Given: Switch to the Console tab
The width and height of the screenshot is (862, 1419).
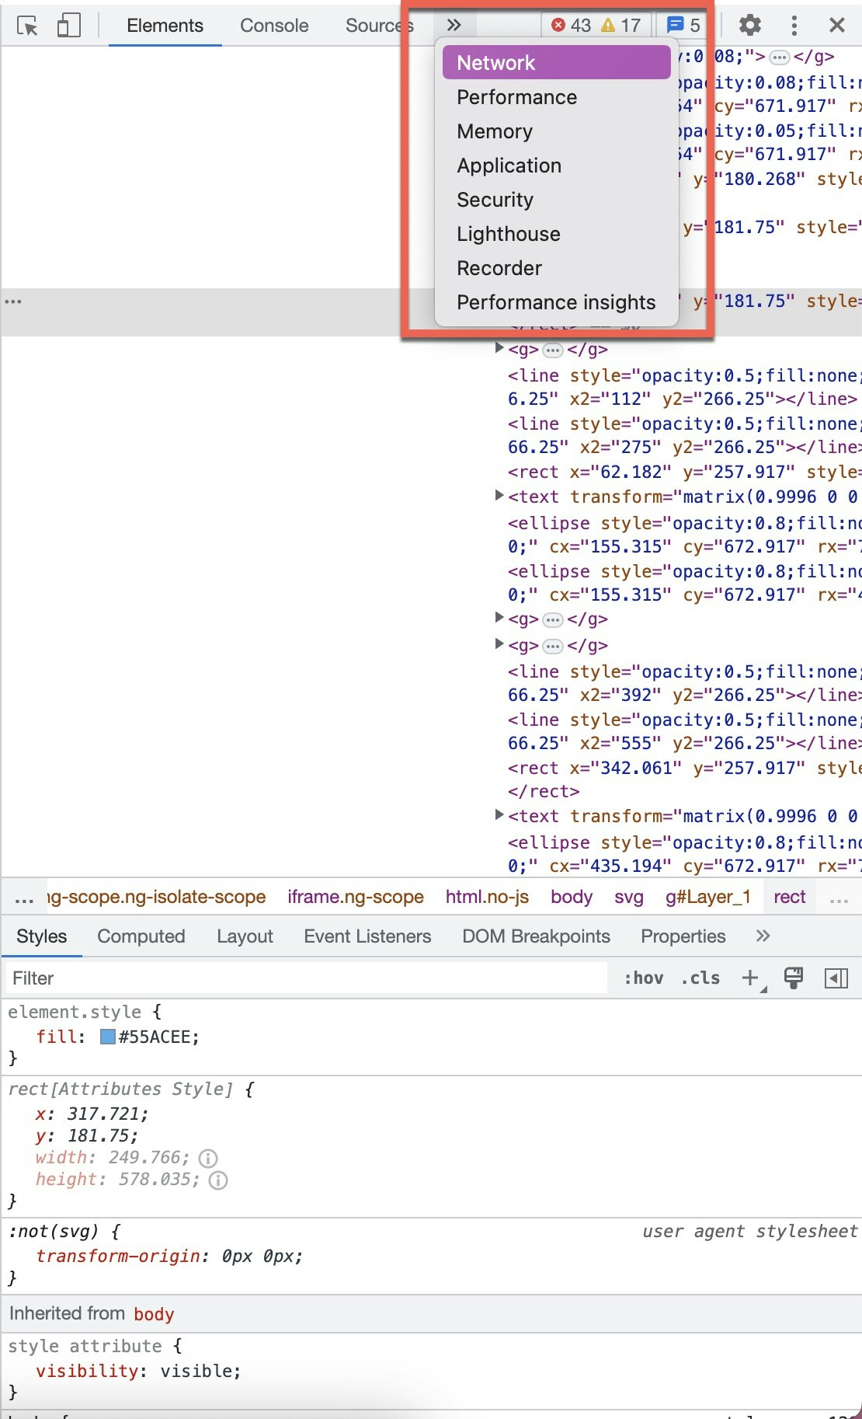Looking at the screenshot, I should tap(274, 26).
